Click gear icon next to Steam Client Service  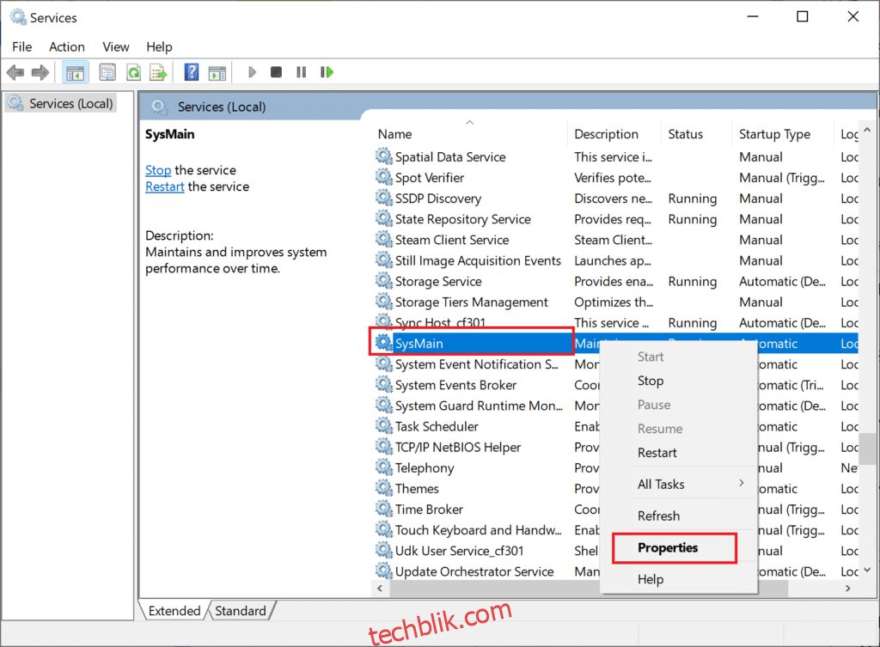384,239
